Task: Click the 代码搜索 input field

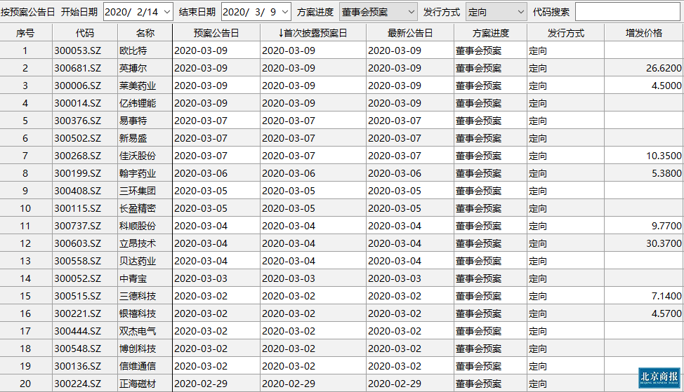Action: [x=628, y=12]
